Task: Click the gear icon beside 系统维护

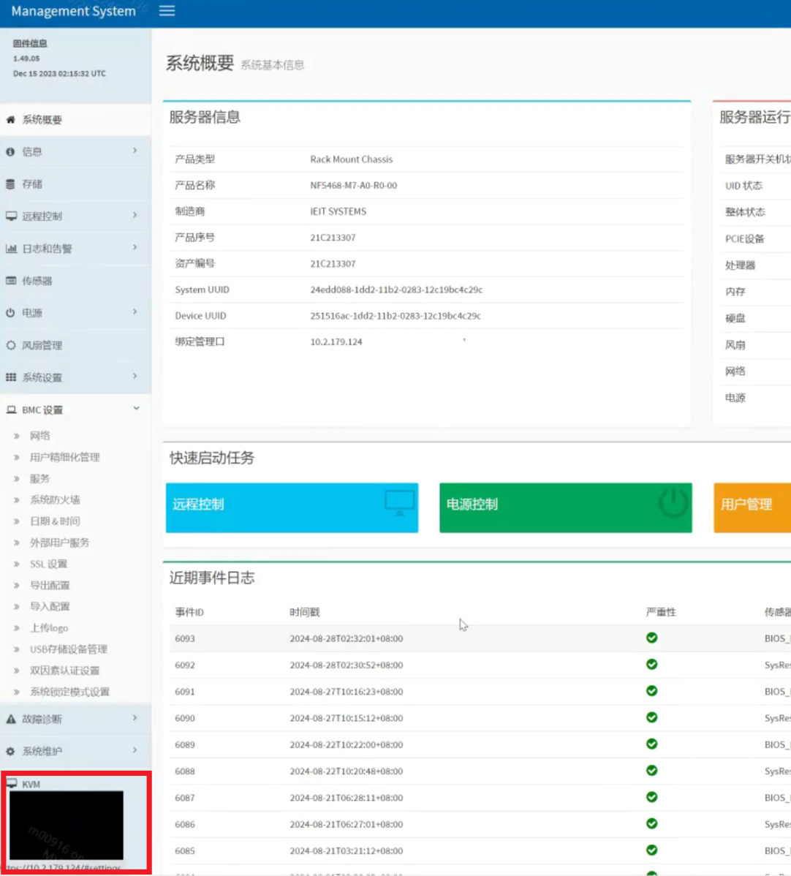Action: pos(11,752)
